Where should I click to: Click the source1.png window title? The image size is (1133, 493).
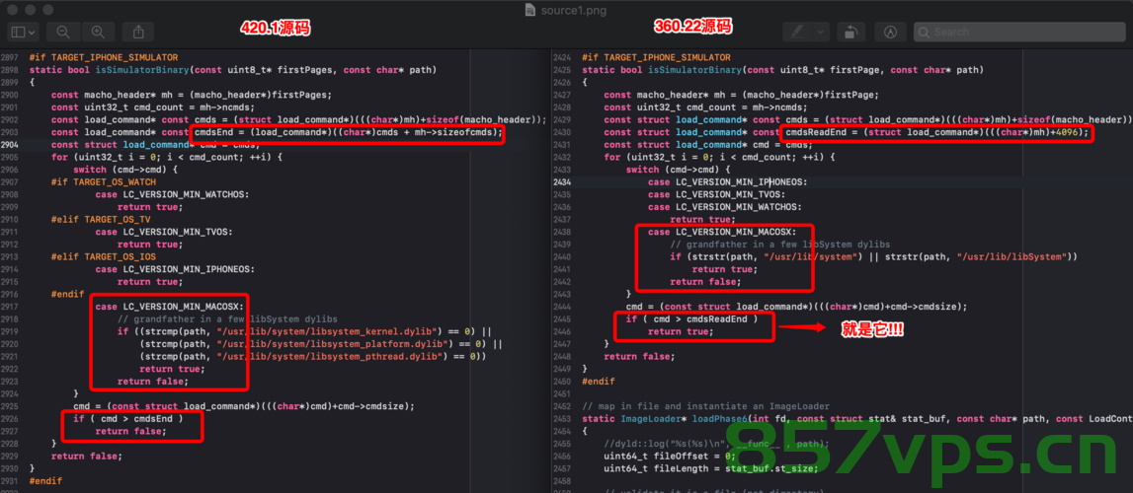(575, 10)
